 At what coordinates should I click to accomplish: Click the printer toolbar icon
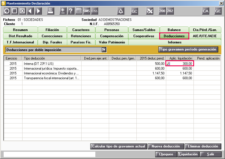(x=51, y=11)
